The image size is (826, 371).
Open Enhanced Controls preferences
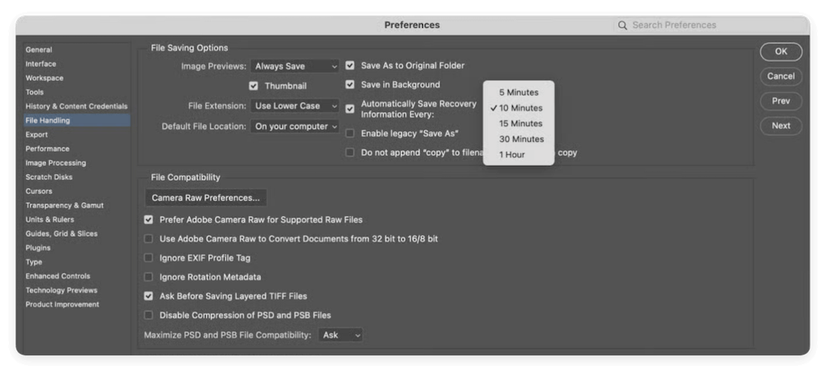[x=58, y=276]
